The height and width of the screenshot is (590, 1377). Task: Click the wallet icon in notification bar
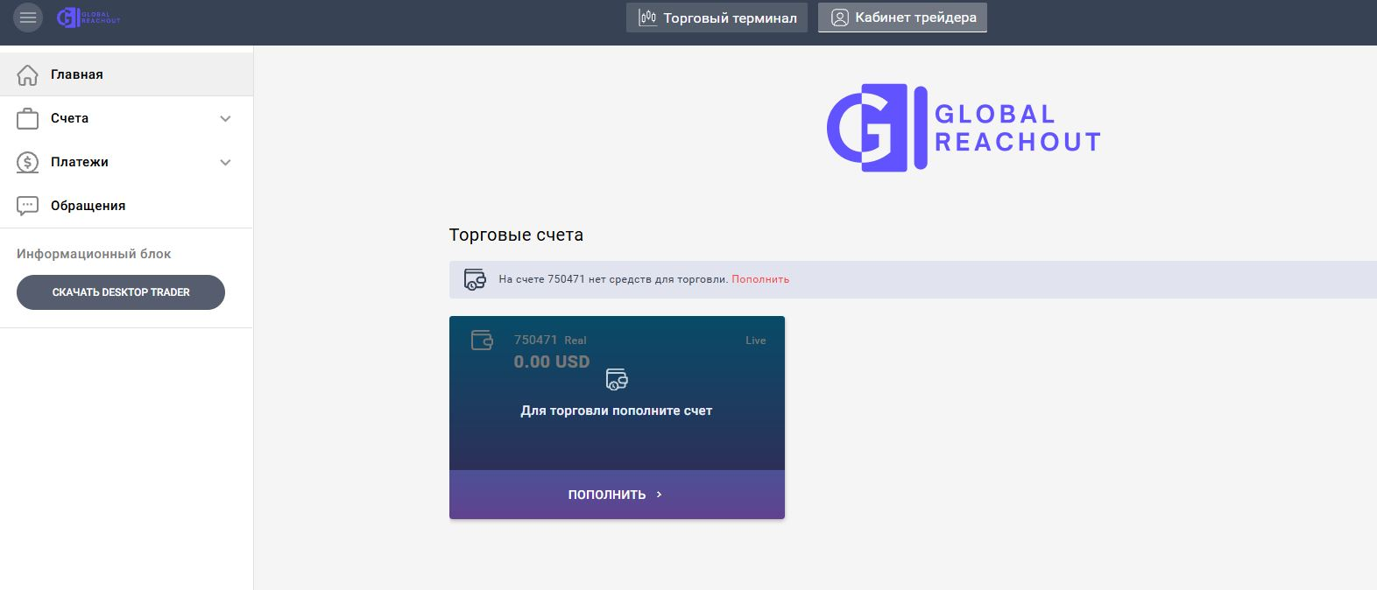[x=475, y=280]
